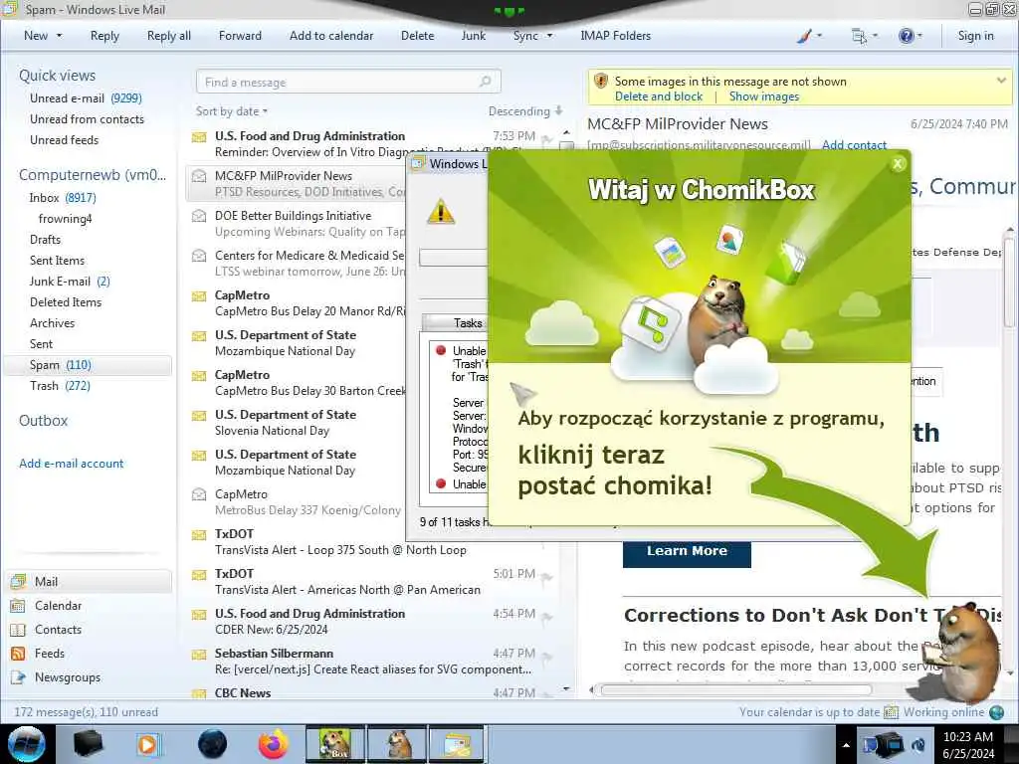Switch to Windows Live Mail taskbar button
Viewport: 1019px width, 764px height.
coord(458,744)
